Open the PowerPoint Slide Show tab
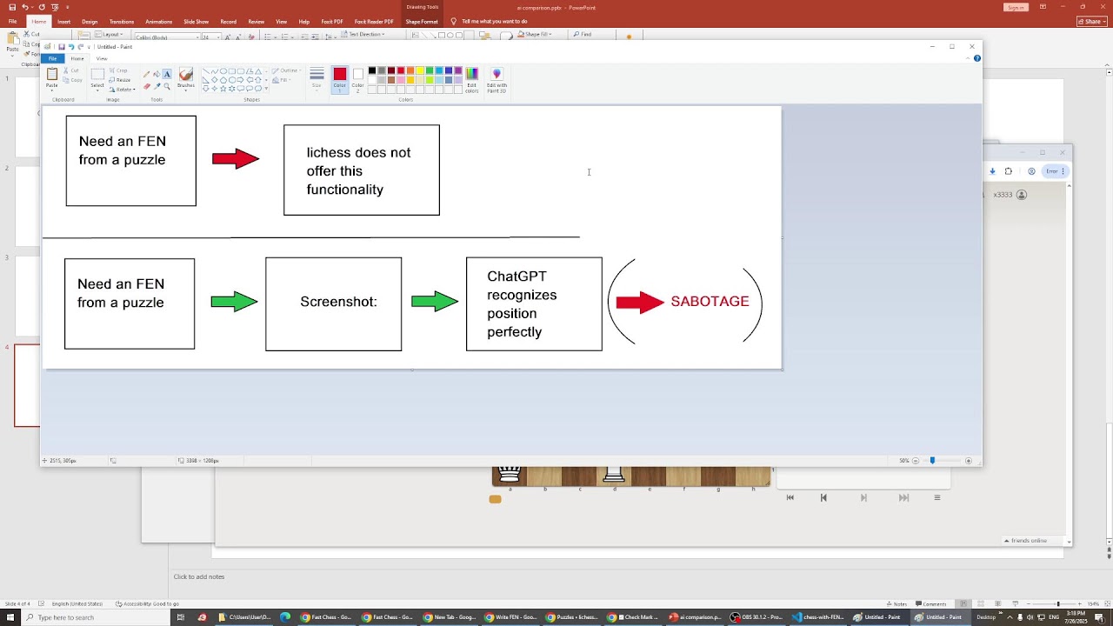Image resolution: width=1113 pixels, height=626 pixels. [x=197, y=22]
